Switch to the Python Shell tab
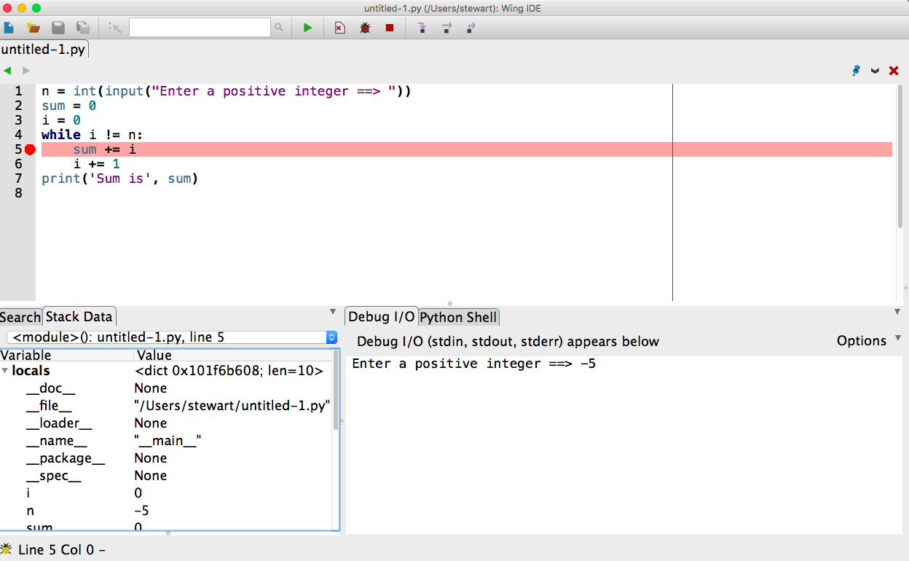 [x=458, y=317]
